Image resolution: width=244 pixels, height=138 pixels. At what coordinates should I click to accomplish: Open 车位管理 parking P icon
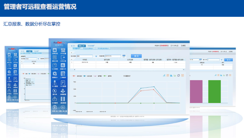click(63, 83)
